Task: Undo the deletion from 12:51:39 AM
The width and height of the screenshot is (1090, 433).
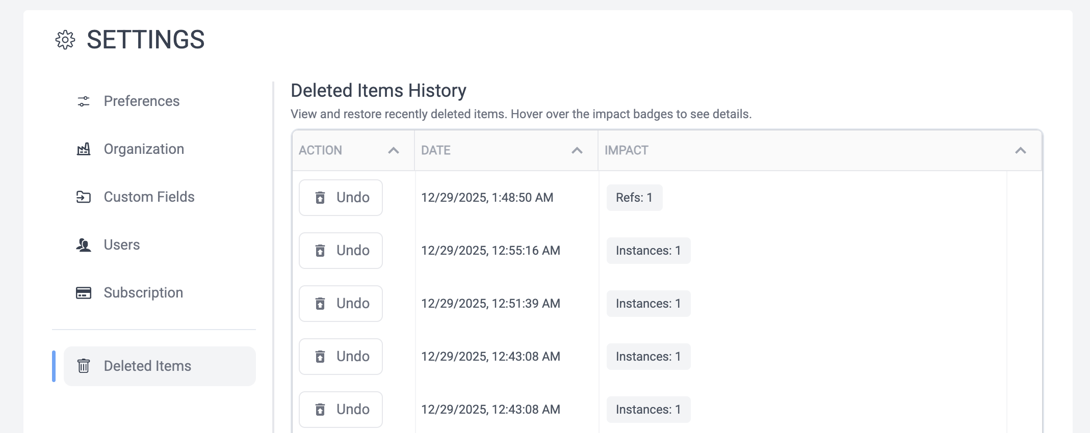Action: click(341, 304)
